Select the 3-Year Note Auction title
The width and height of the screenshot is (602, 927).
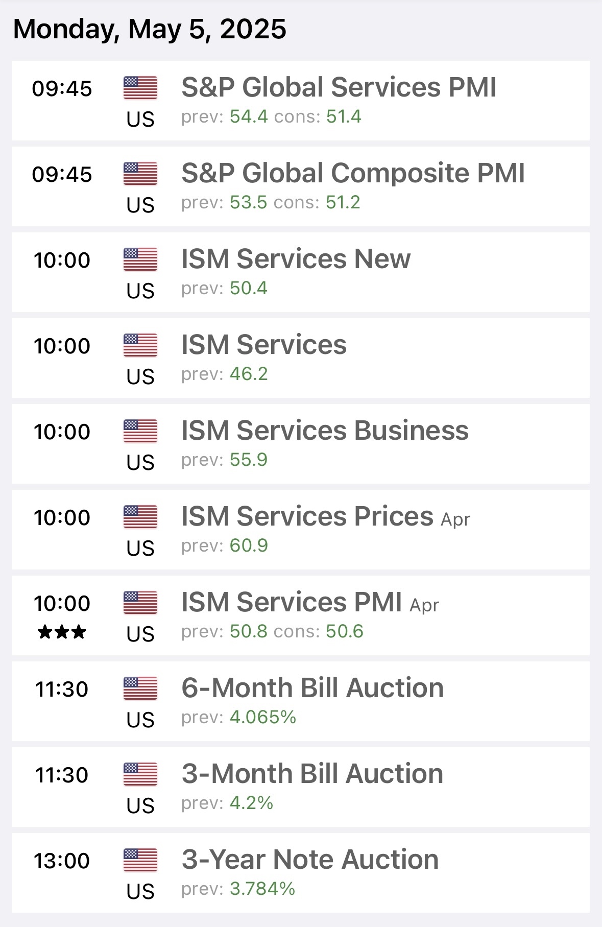point(310,860)
